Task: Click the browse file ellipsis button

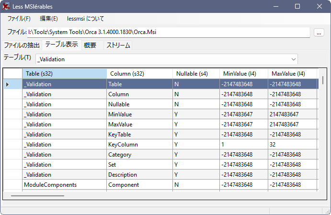Action: point(319,33)
